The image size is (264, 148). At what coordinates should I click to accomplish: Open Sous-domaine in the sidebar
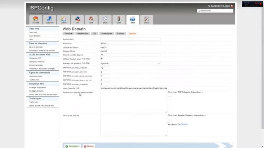tap(35, 36)
